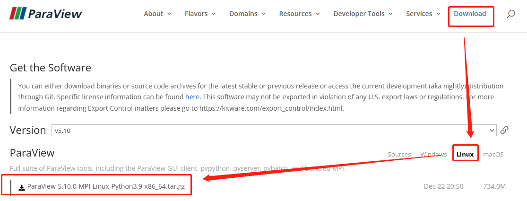The height and width of the screenshot is (201, 527).
Task: Click the 'Version' label
Action: coord(28,130)
